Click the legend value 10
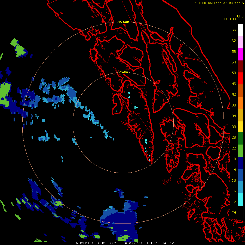 [234, 180]
